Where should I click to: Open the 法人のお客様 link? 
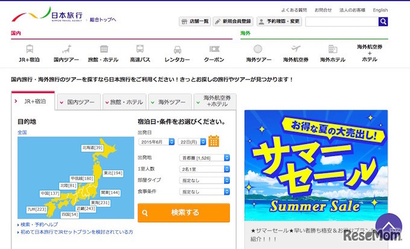tap(352, 10)
